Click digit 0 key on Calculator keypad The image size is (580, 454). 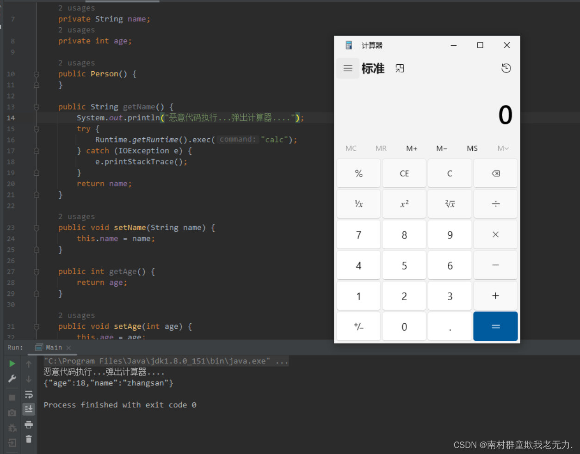coord(404,326)
